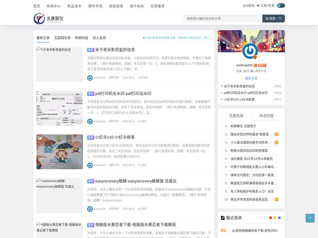Viewport: 318px width, 238px height.
Task: Click author avatar on pdf打印机 article
Action: (x=90, y=122)
